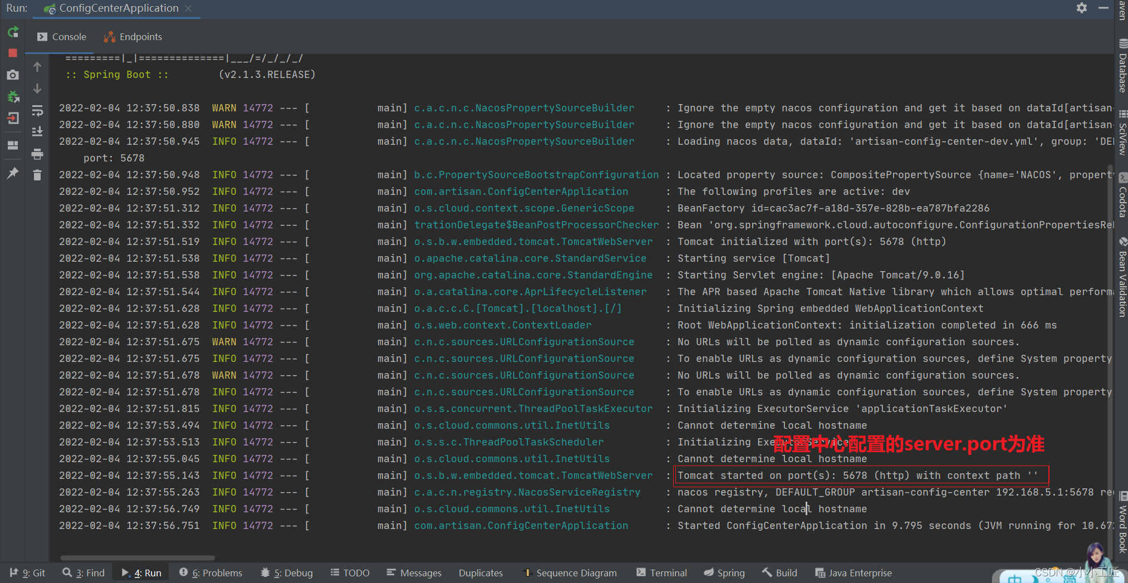Click the console horizontal scrollbar
Screen dimensions: 1128x583
(x=137, y=557)
